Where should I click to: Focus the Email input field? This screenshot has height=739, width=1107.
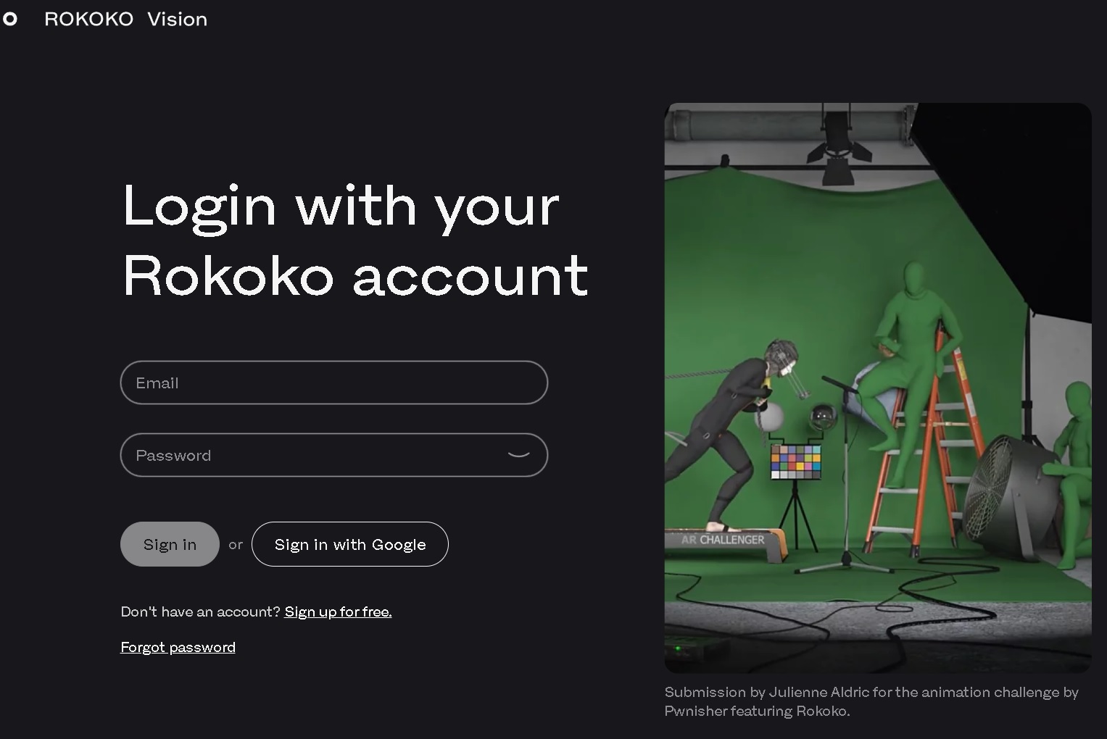pos(333,383)
